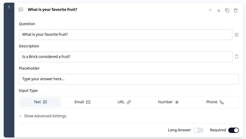
Task: Edit the Placeholder text field
Action: [129, 79]
